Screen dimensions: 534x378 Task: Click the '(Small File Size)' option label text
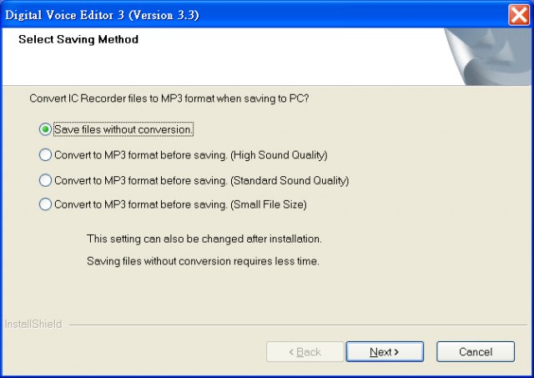pyautogui.click(x=269, y=204)
